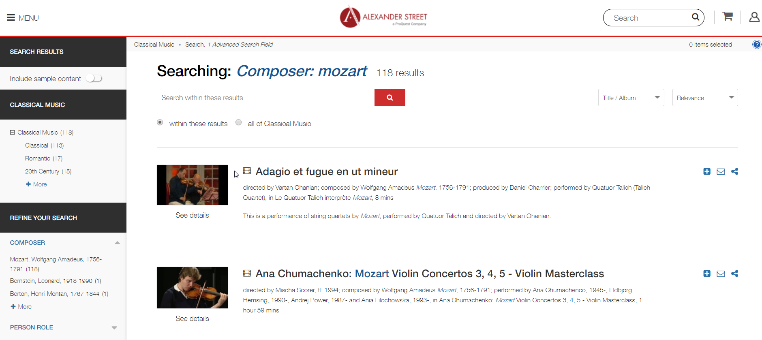Open the shopping cart icon
This screenshot has width=762, height=340.
point(728,17)
